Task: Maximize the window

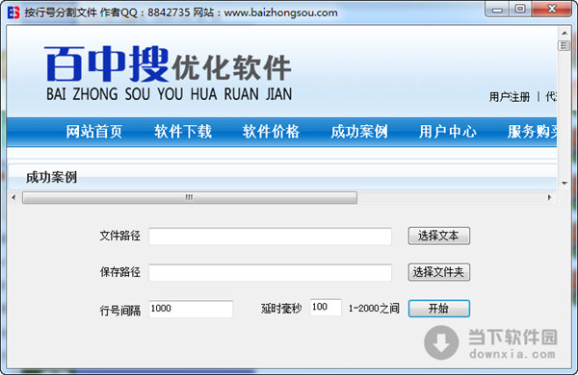Action: pos(520,10)
